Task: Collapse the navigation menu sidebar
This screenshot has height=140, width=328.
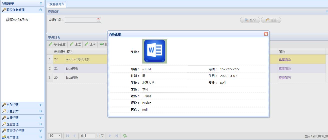Action: (x=41, y=3)
